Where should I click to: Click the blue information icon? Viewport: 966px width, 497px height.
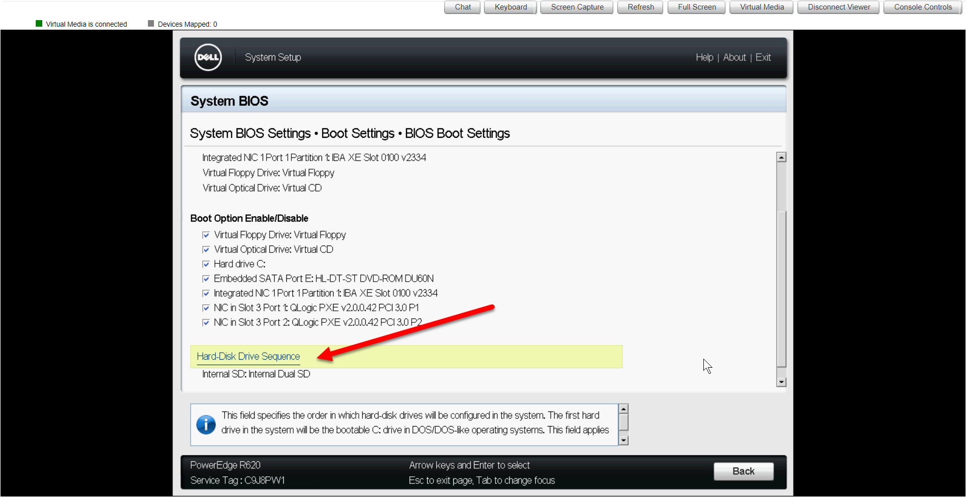(x=206, y=425)
